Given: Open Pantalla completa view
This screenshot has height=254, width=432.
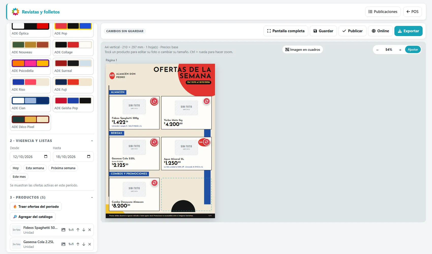Looking at the screenshot, I should (x=286, y=31).
